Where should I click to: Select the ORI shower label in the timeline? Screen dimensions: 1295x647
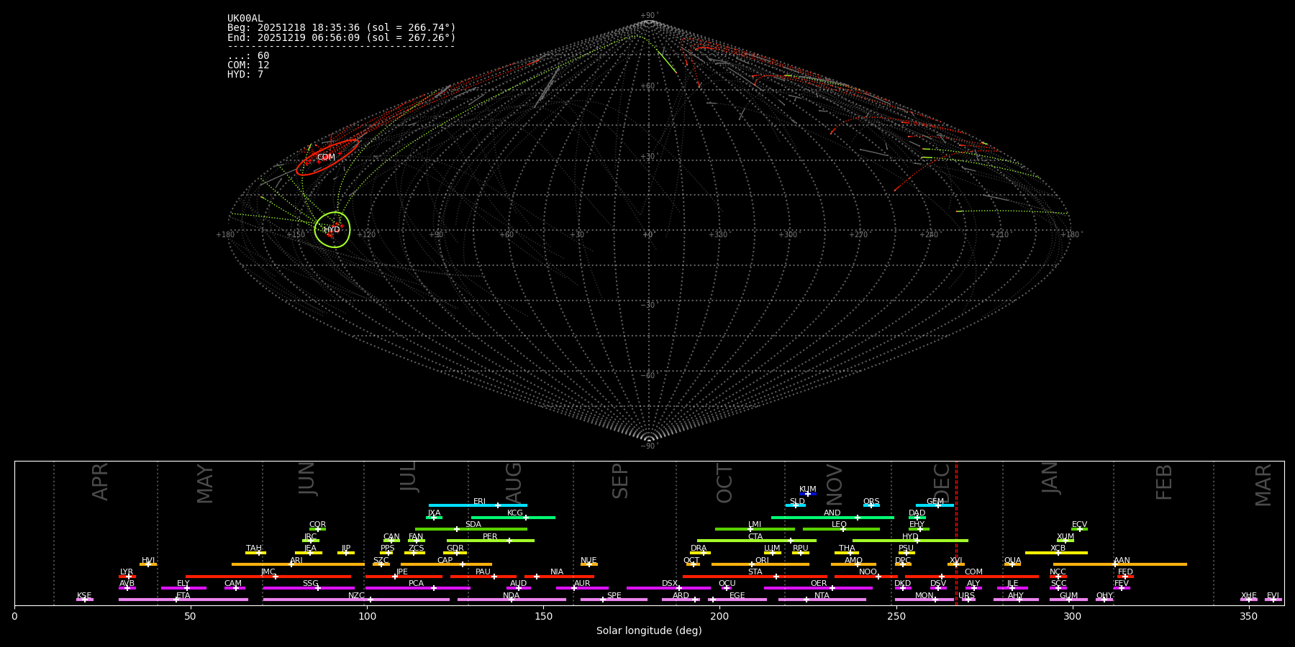[x=762, y=560]
